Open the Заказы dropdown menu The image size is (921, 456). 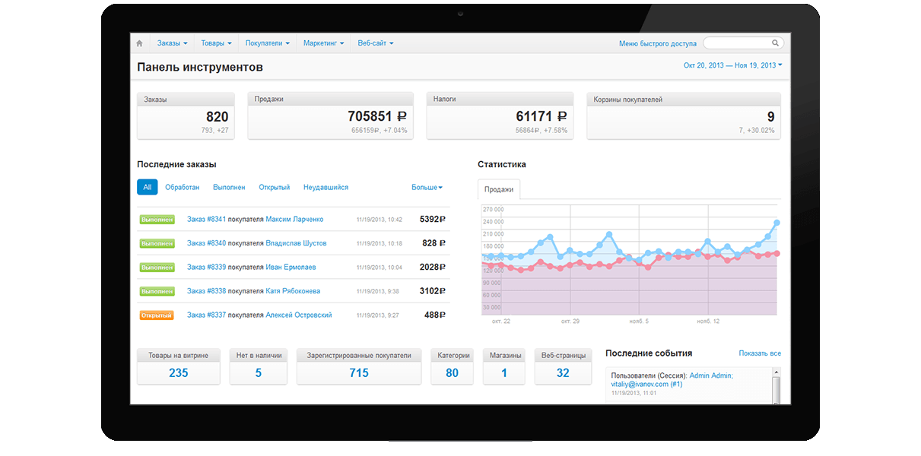[x=173, y=43]
